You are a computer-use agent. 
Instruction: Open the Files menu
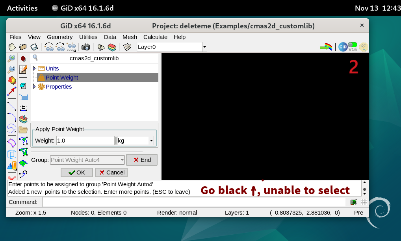15,37
